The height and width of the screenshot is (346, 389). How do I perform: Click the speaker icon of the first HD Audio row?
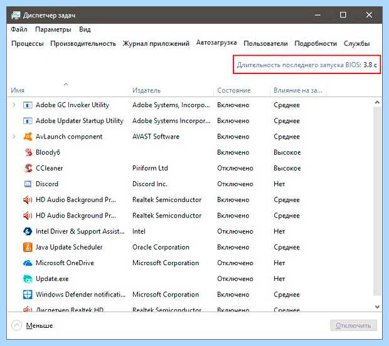click(28, 200)
